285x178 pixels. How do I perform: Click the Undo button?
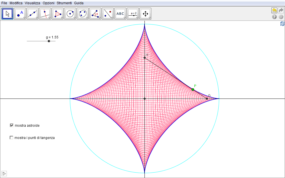[274, 11]
